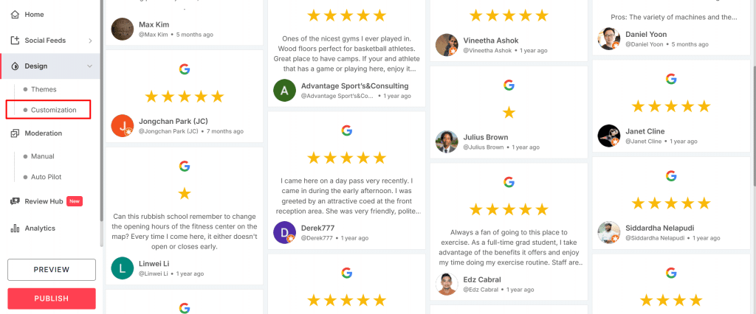Open Linwei Li's reviewer name link
756x314 pixels.
click(x=155, y=264)
